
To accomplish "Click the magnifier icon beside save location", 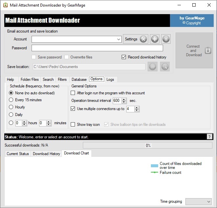I will (165, 67).
